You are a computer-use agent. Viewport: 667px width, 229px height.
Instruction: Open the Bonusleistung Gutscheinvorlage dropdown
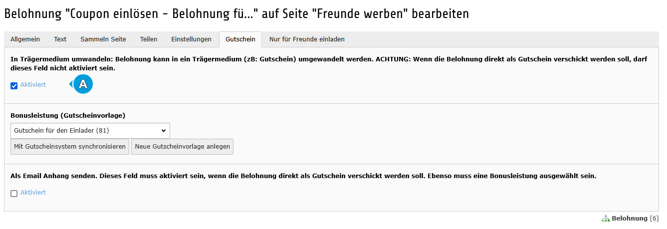[x=90, y=131]
